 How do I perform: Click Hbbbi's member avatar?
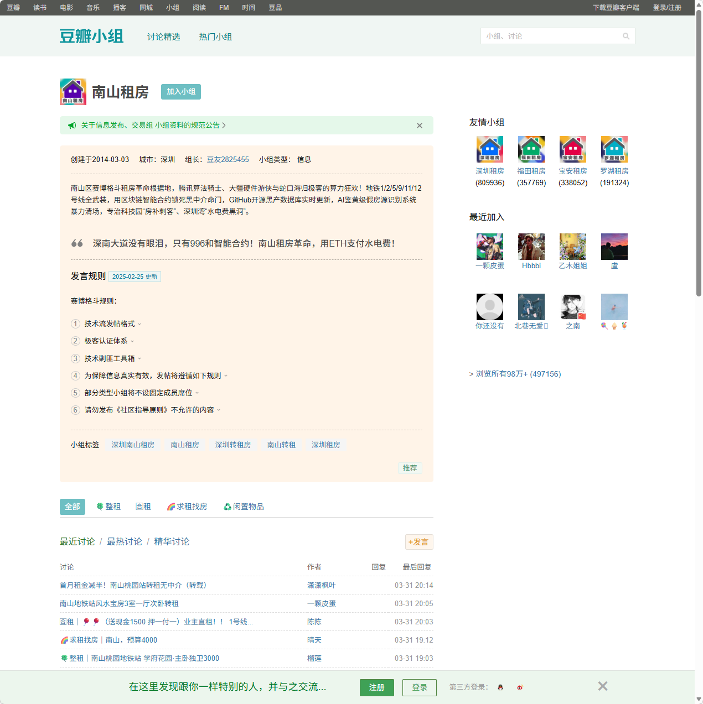tap(531, 246)
